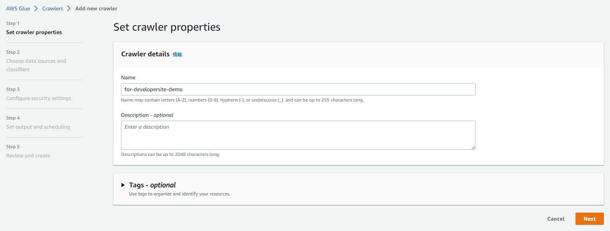The image size is (610, 231).
Task: Open the Crawlers breadcrumb link
Action: pos(52,8)
